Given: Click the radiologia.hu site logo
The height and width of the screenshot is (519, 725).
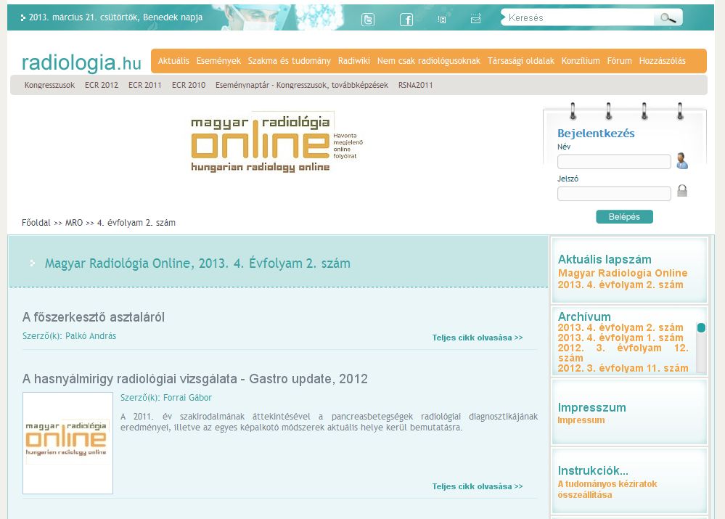Looking at the screenshot, I should (81, 62).
